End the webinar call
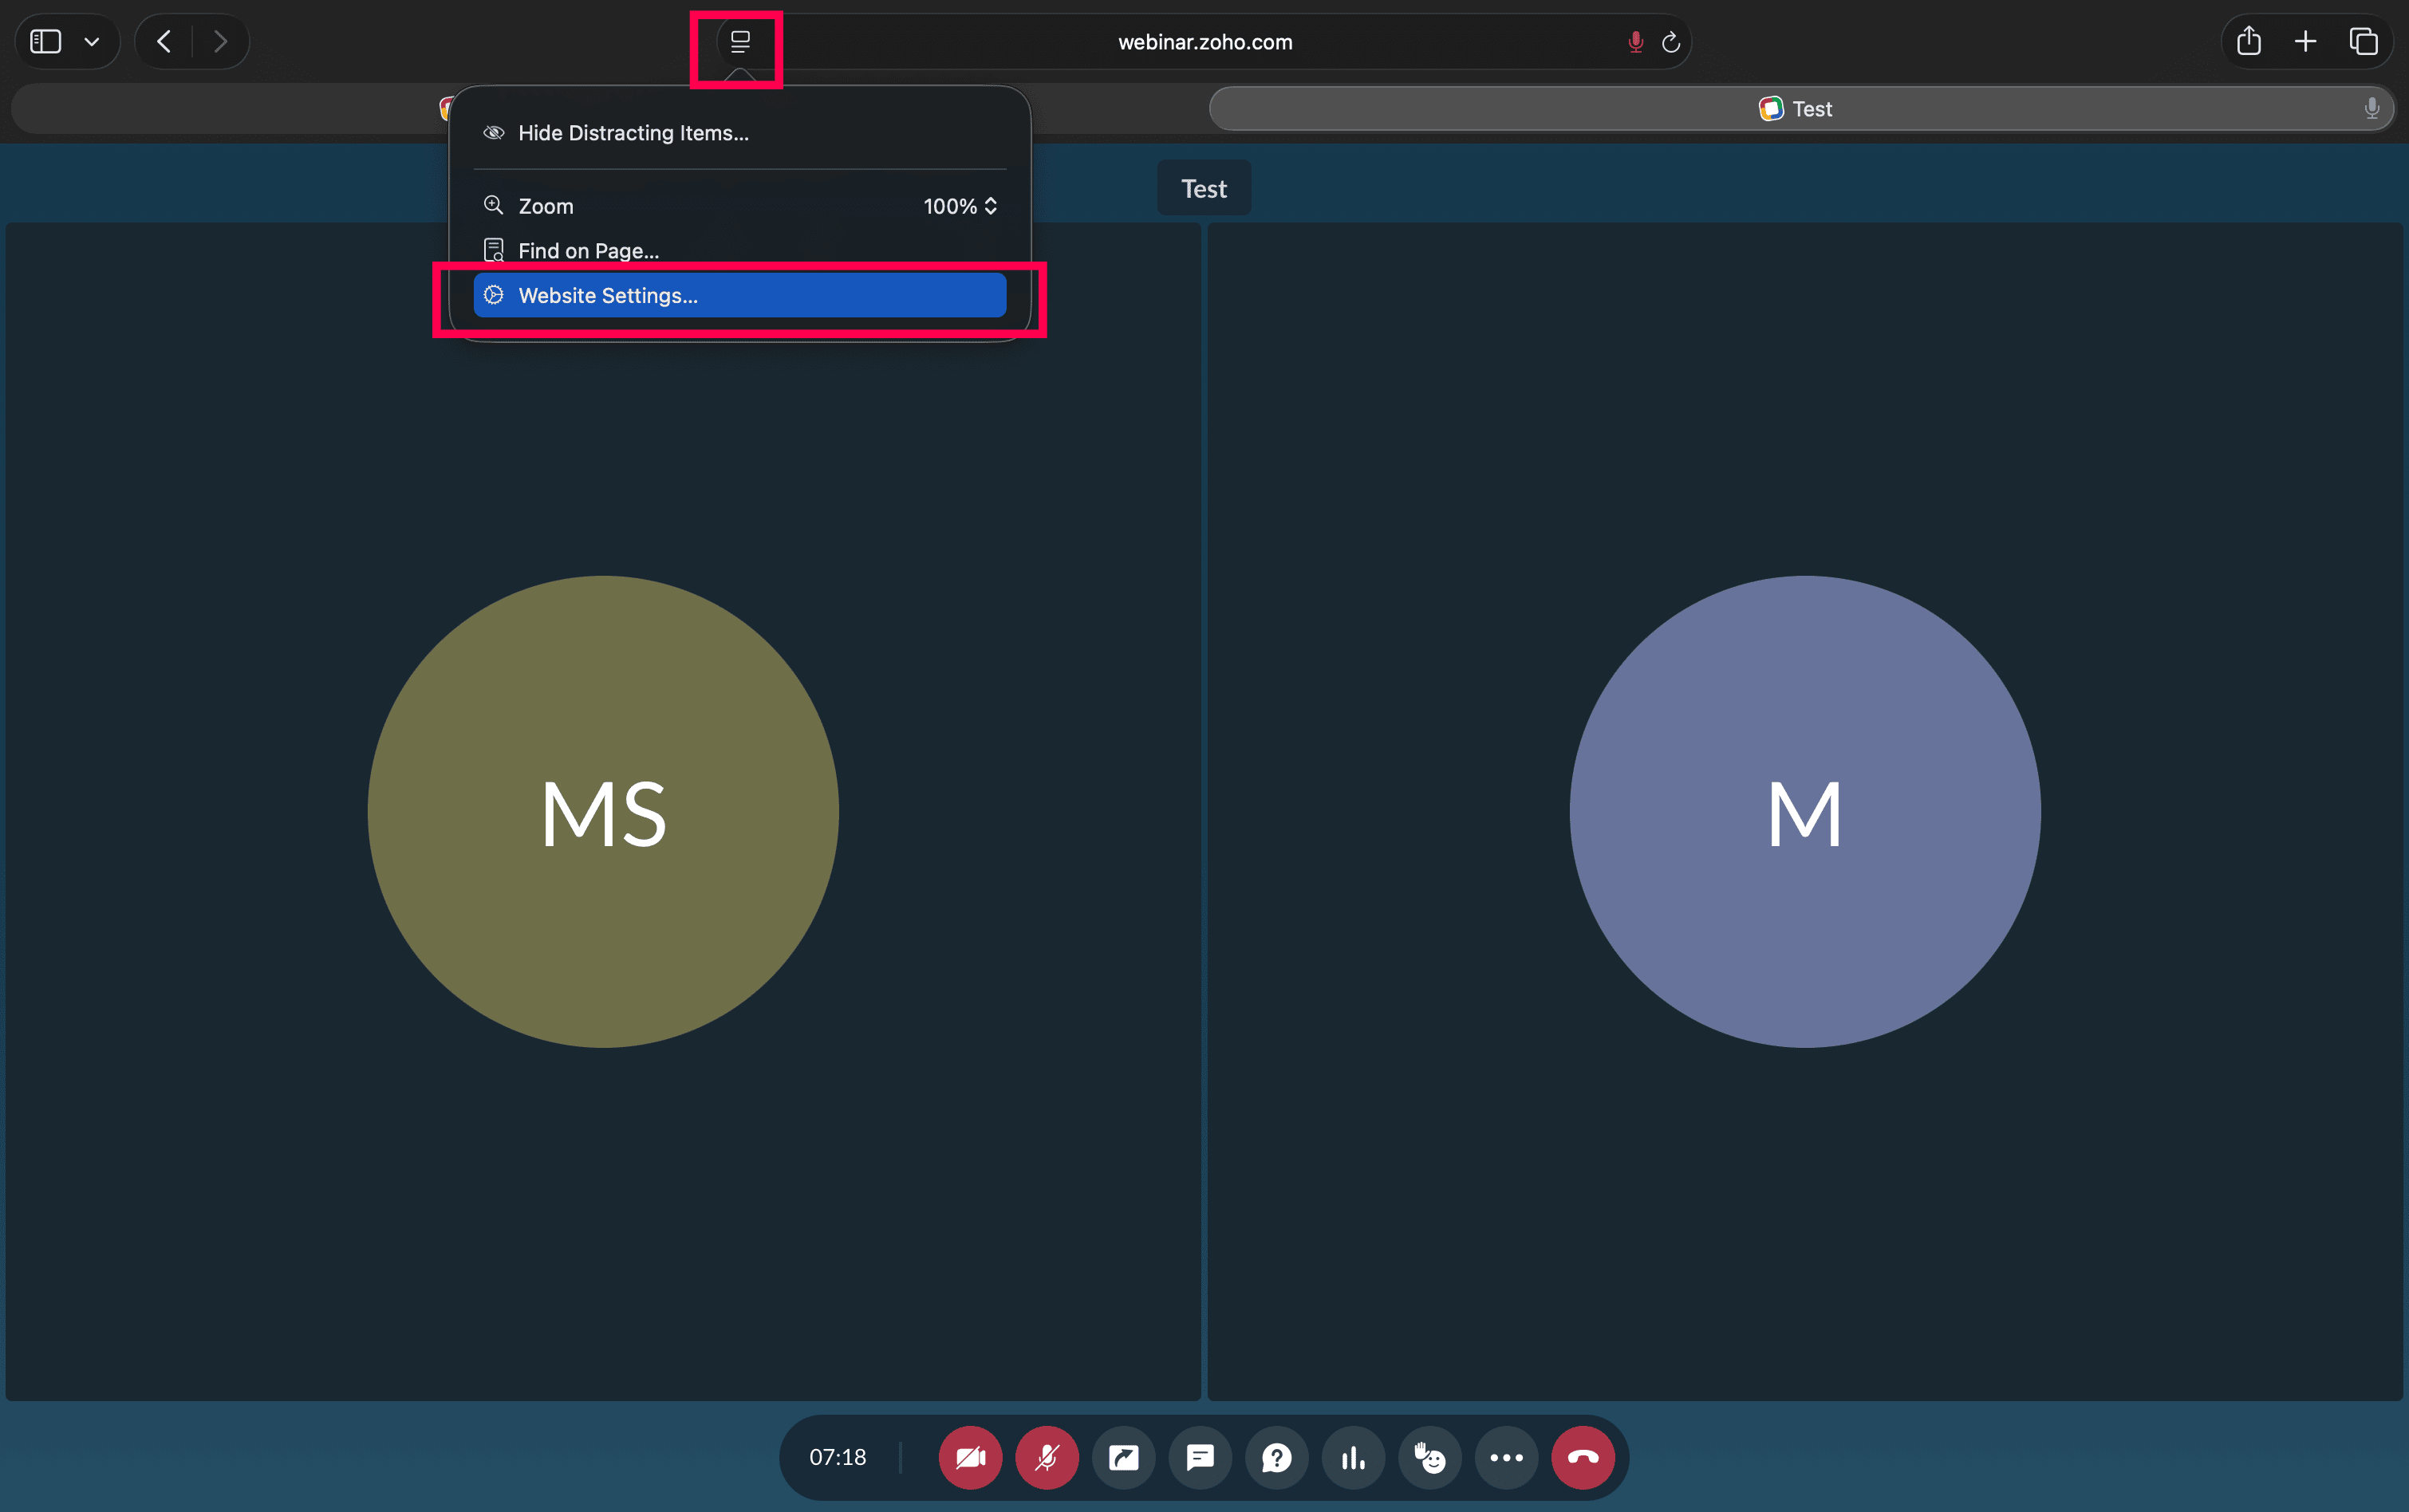 1583,1457
